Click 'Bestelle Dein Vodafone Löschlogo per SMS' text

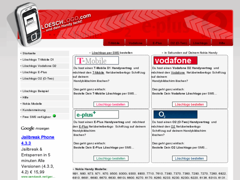tap(185, 93)
